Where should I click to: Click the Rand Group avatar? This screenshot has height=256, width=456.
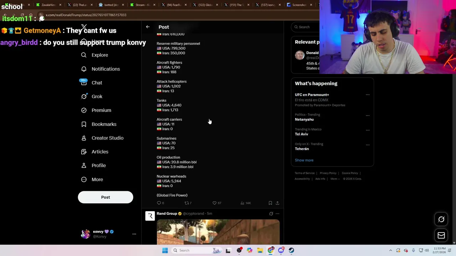pyautogui.click(x=150, y=216)
